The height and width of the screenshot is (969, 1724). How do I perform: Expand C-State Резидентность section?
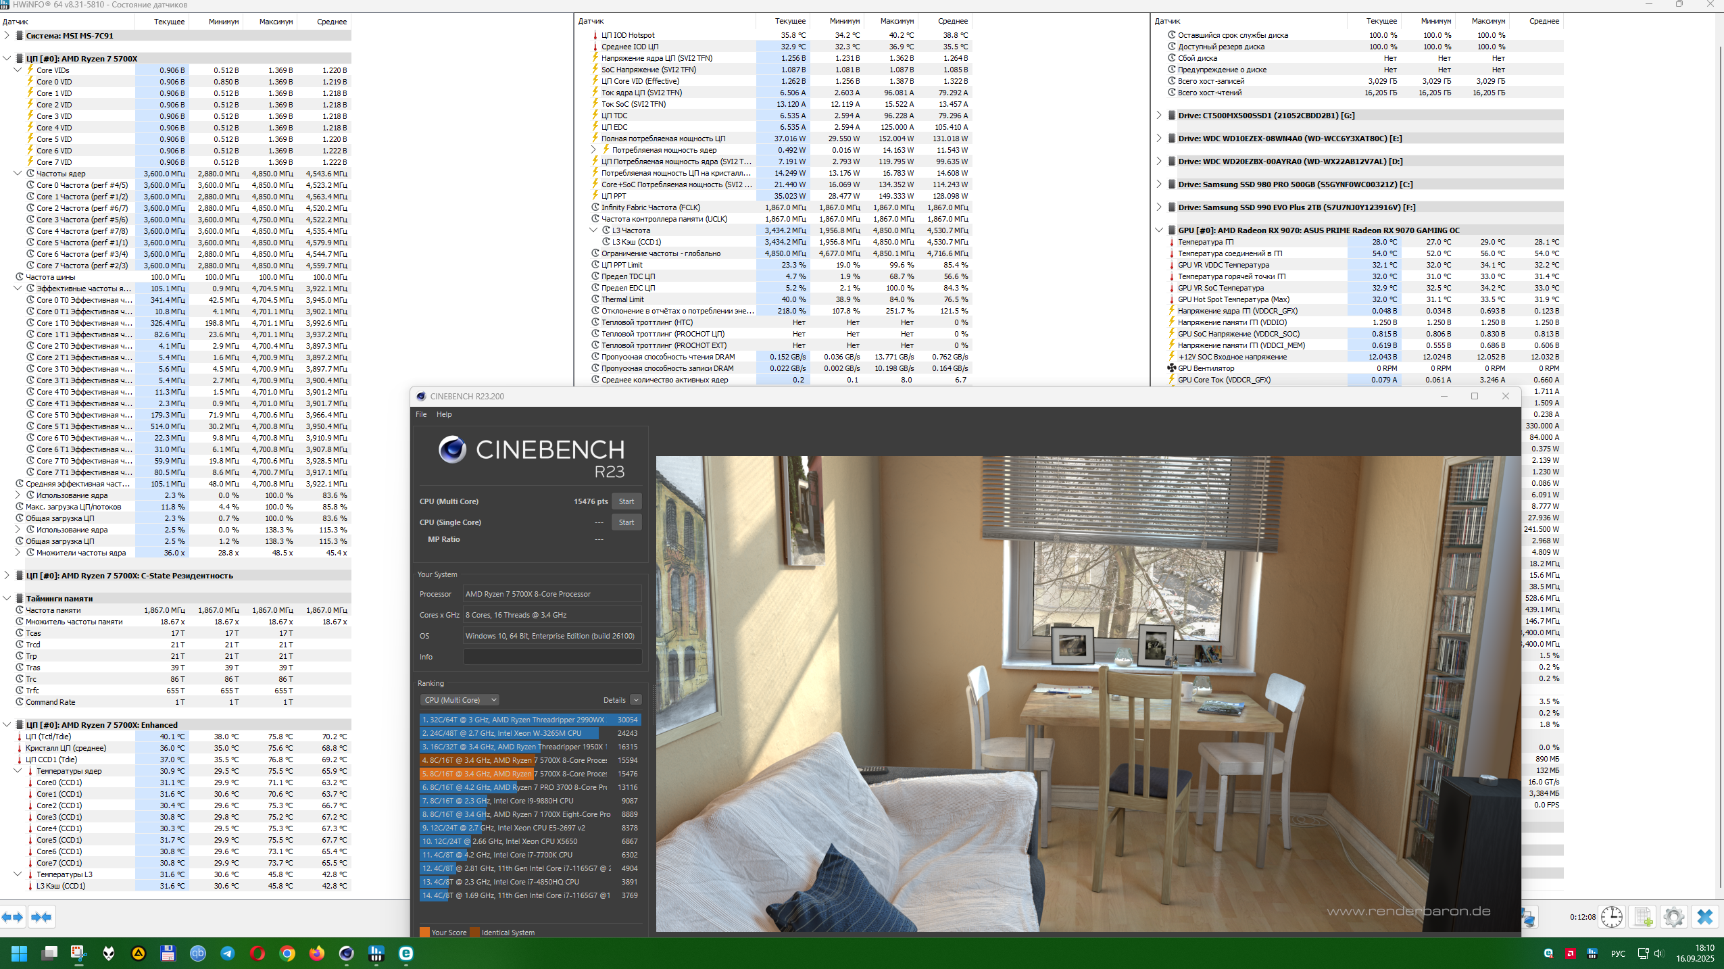(7, 576)
